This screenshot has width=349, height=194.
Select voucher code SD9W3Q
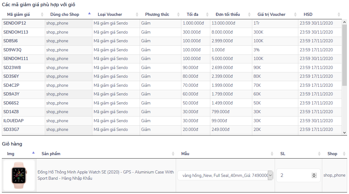(x=12, y=50)
